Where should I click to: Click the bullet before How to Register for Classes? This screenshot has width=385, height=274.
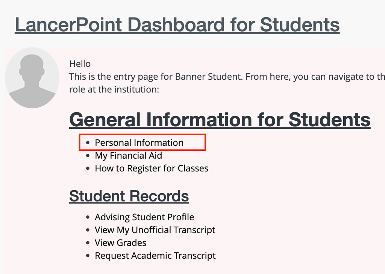88,169
